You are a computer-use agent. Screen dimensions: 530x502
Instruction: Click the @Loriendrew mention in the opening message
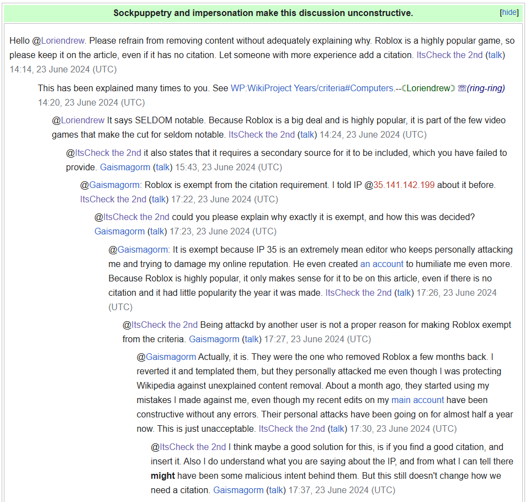[63, 41]
